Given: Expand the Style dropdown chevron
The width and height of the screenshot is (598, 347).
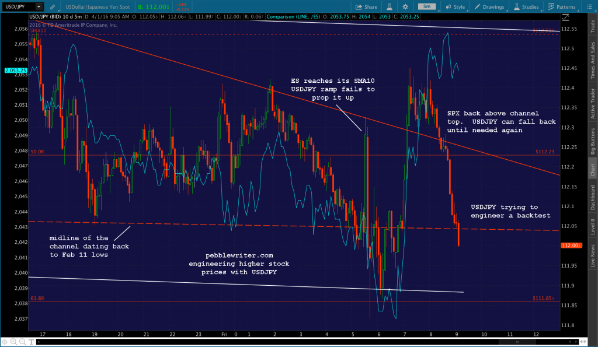Looking at the screenshot, I should pyautogui.click(x=468, y=9).
